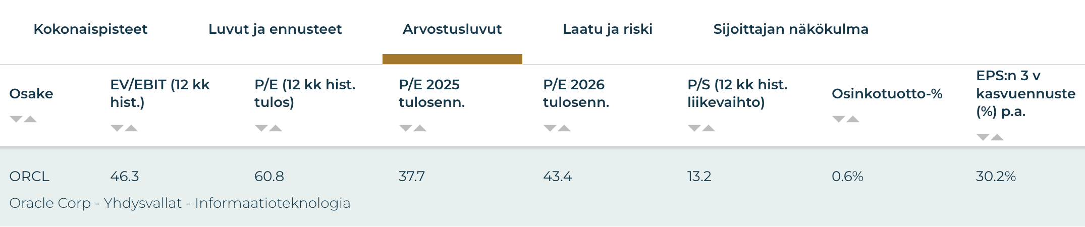This screenshot has width=1085, height=227.
Task: Sort P/S column using up arrow
Action: (x=709, y=128)
